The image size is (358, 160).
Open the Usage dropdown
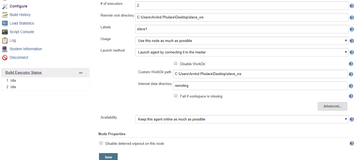pyautogui.click(x=242, y=41)
